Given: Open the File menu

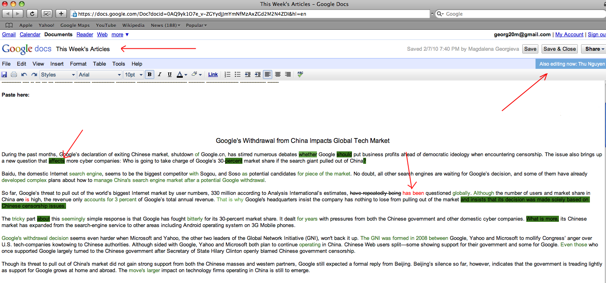Looking at the screenshot, I should click(x=6, y=64).
